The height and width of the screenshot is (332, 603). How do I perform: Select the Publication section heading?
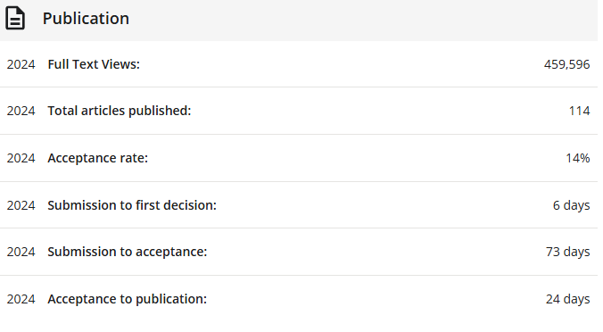(x=86, y=19)
